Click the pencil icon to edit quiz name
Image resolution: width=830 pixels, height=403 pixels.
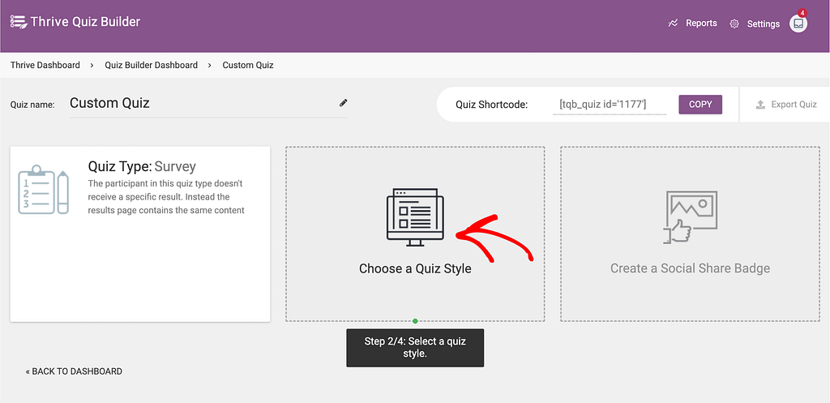click(343, 103)
